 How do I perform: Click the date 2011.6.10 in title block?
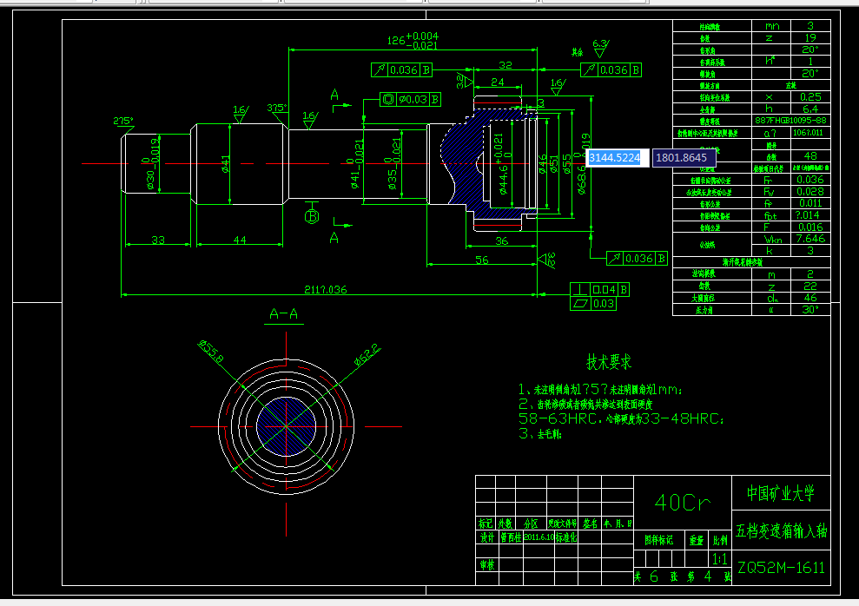point(539,537)
